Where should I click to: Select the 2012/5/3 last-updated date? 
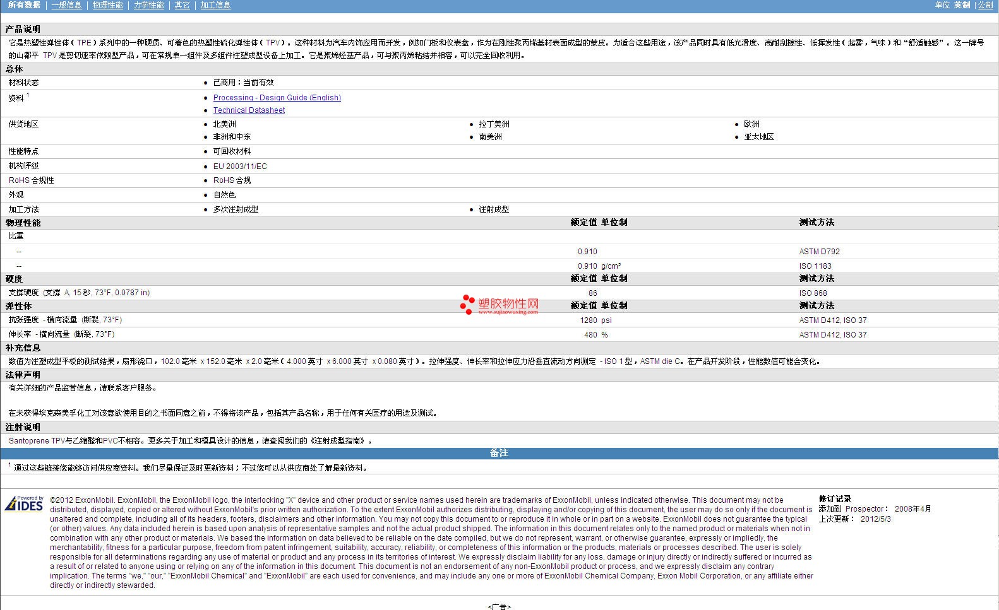[x=876, y=519]
